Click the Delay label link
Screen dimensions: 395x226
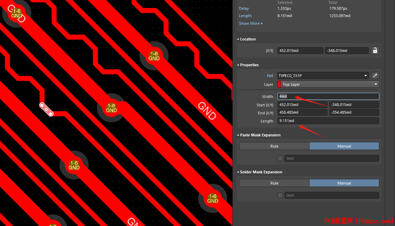pyautogui.click(x=244, y=8)
